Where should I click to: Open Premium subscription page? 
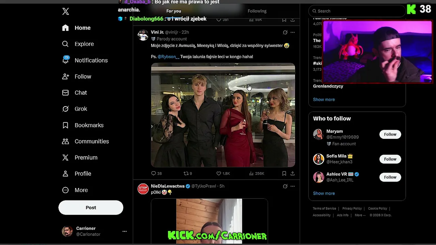pos(80,158)
